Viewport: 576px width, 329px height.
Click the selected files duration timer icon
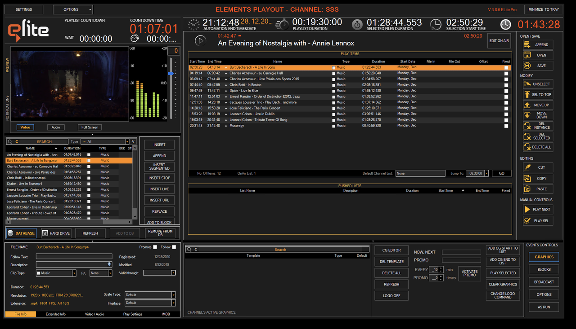point(357,24)
